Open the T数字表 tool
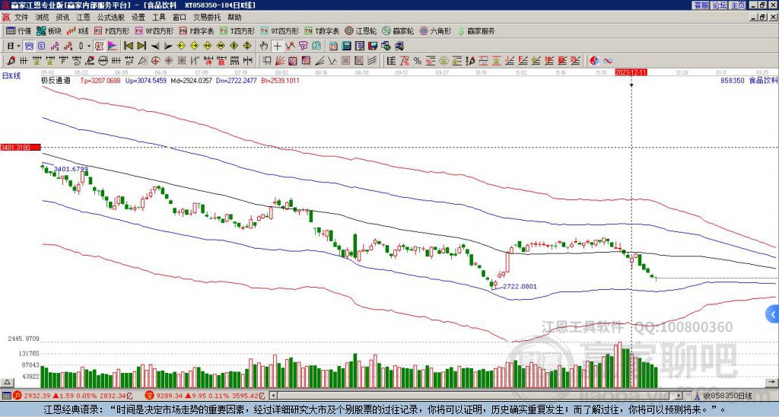This screenshot has height=417, width=779. pos(323,31)
